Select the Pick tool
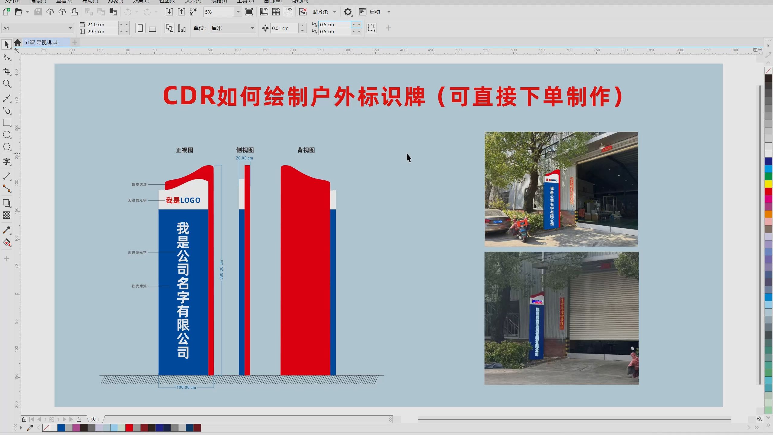The image size is (773, 435). [7, 44]
